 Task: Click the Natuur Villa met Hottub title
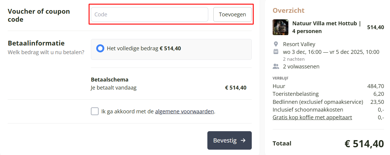pyautogui.click(x=327, y=27)
